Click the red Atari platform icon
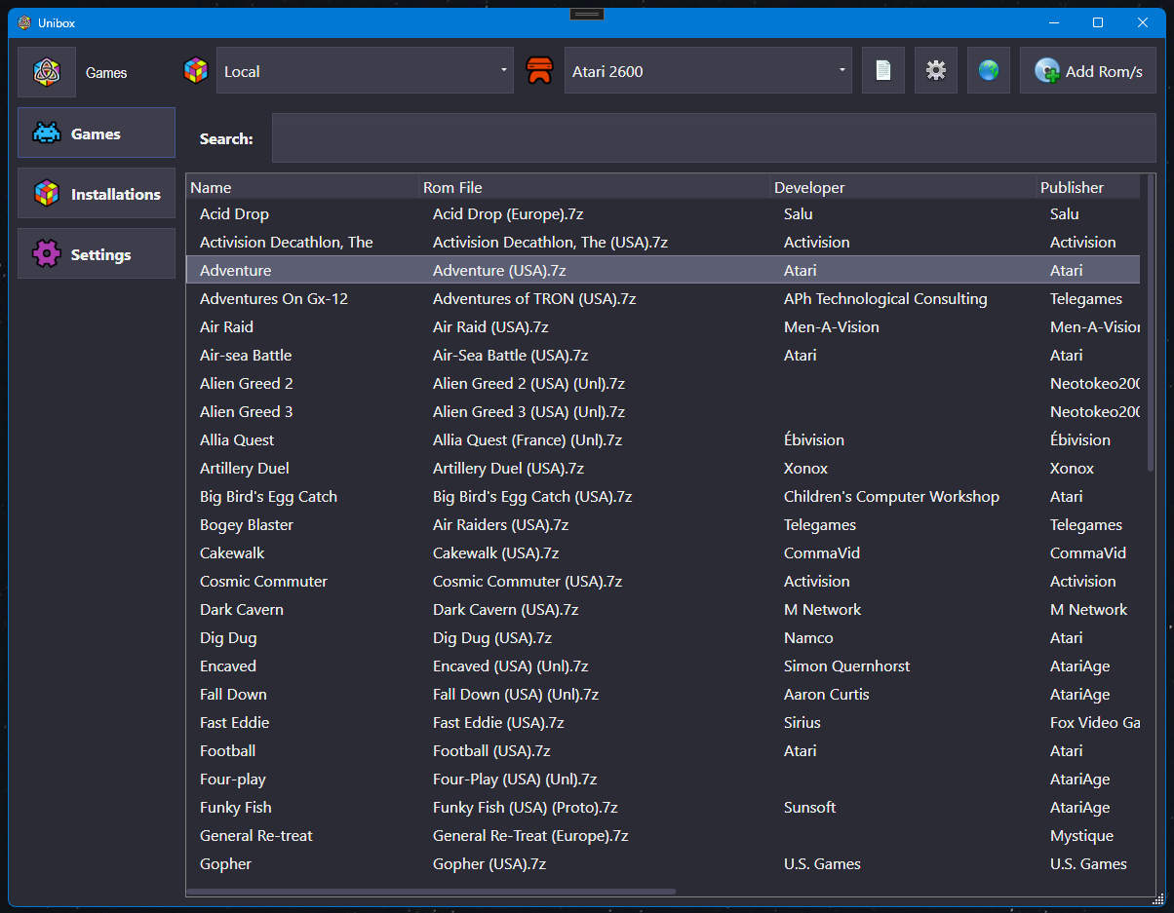The height and width of the screenshot is (913, 1174). point(539,70)
